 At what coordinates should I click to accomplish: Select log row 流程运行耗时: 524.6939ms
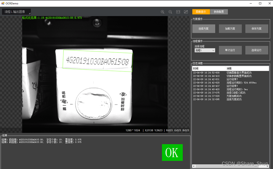tap(231, 83)
